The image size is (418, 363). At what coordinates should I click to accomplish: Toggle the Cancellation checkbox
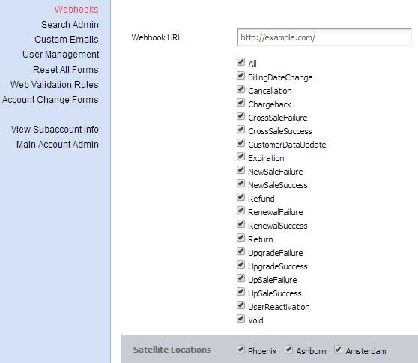tap(240, 89)
